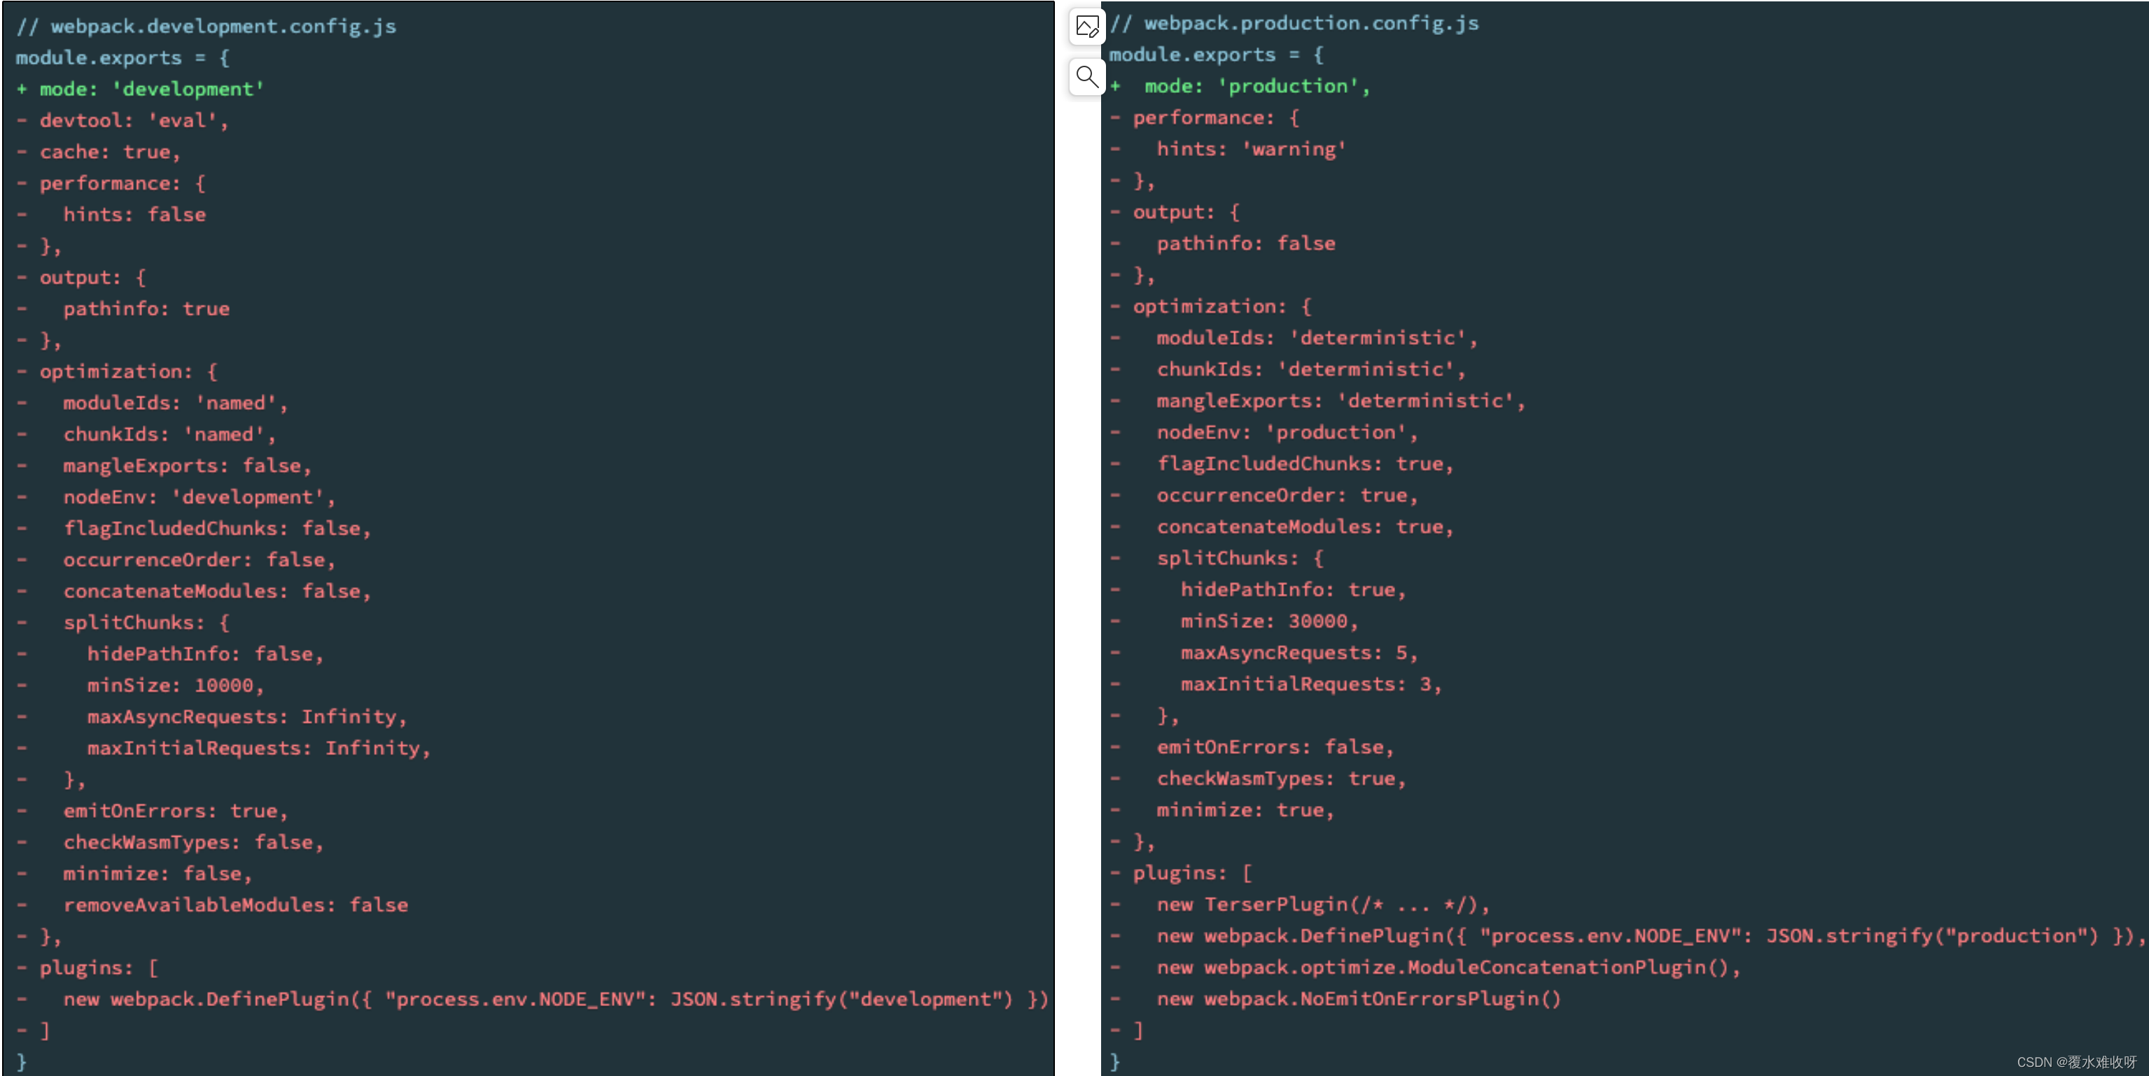
Task: Click the 'flagIncludedChunks: true,' line
Action: (1305, 465)
